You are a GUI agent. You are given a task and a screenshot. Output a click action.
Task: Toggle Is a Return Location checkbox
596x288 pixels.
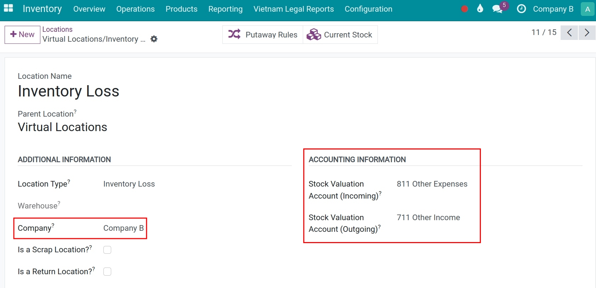(107, 271)
